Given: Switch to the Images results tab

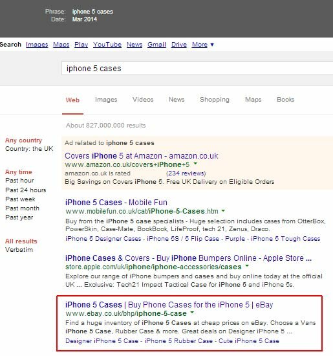Looking at the screenshot, I should (x=106, y=100).
